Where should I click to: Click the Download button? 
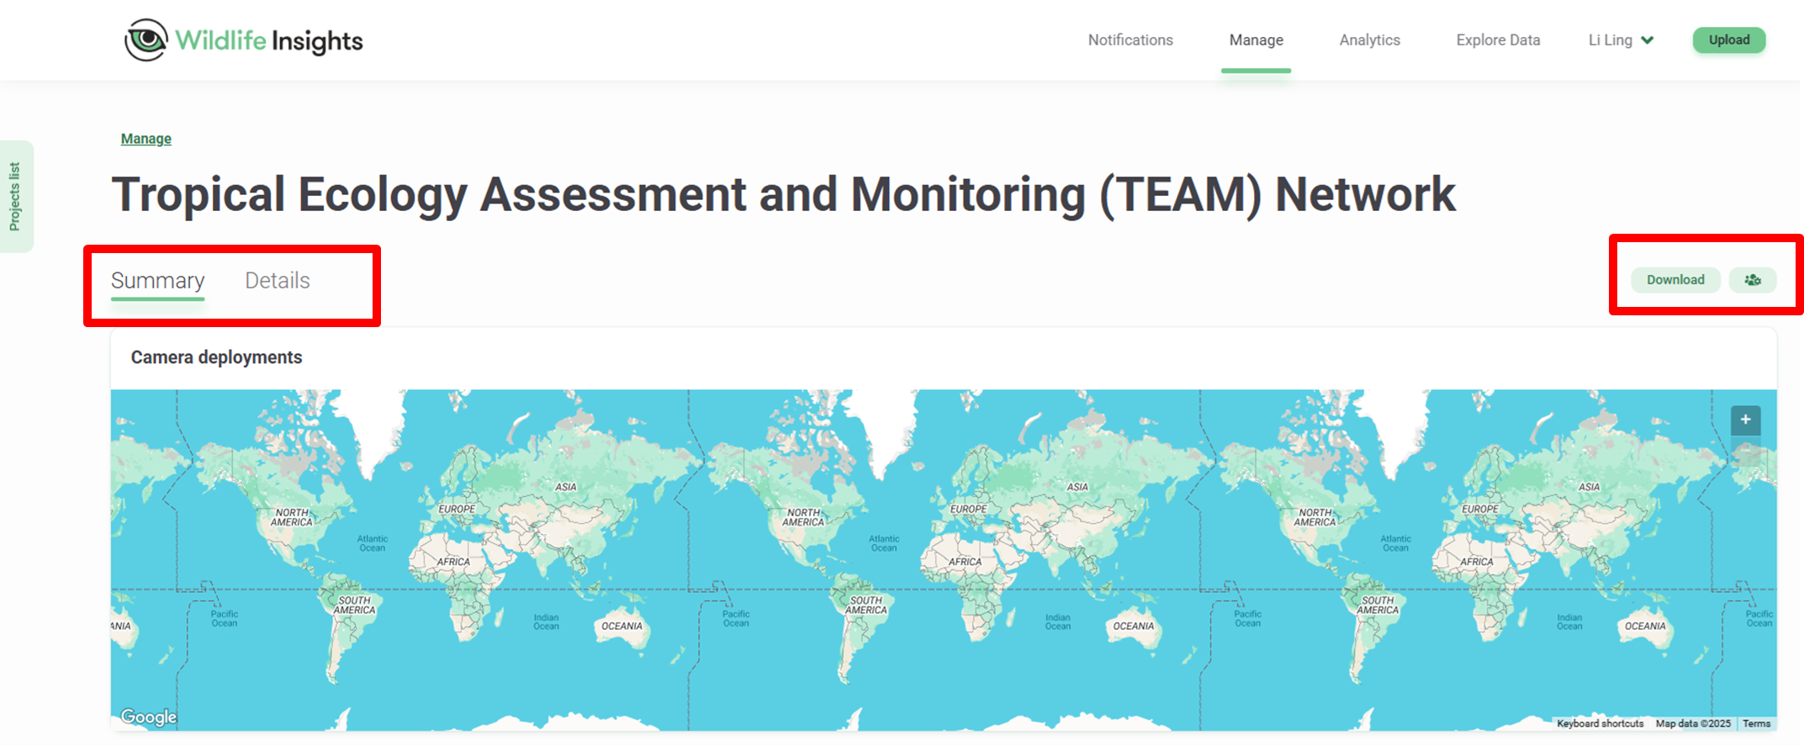[1674, 280]
